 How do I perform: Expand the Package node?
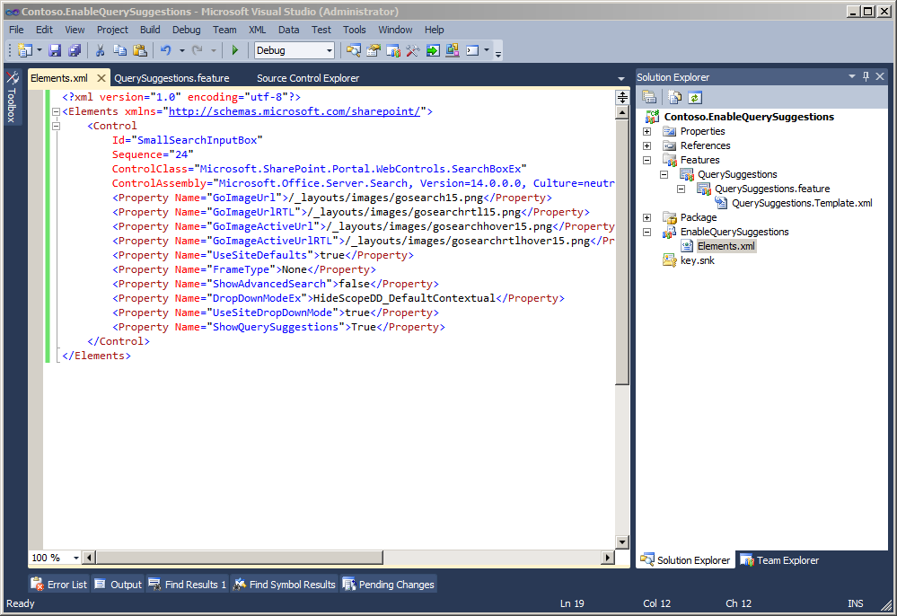click(647, 217)
